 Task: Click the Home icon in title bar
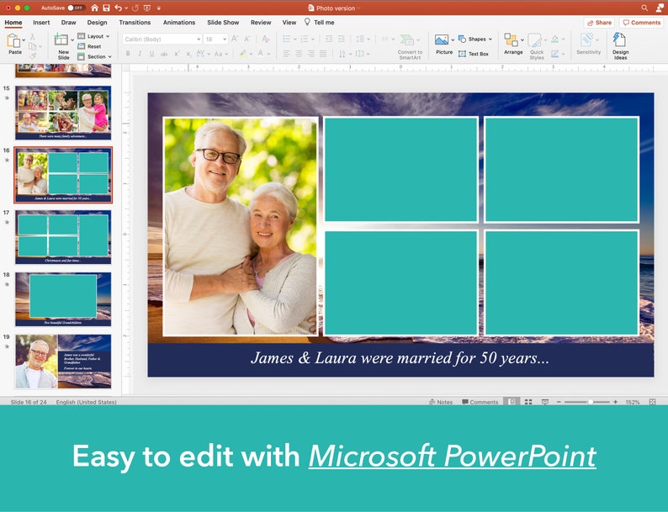[x=94, y=8]
